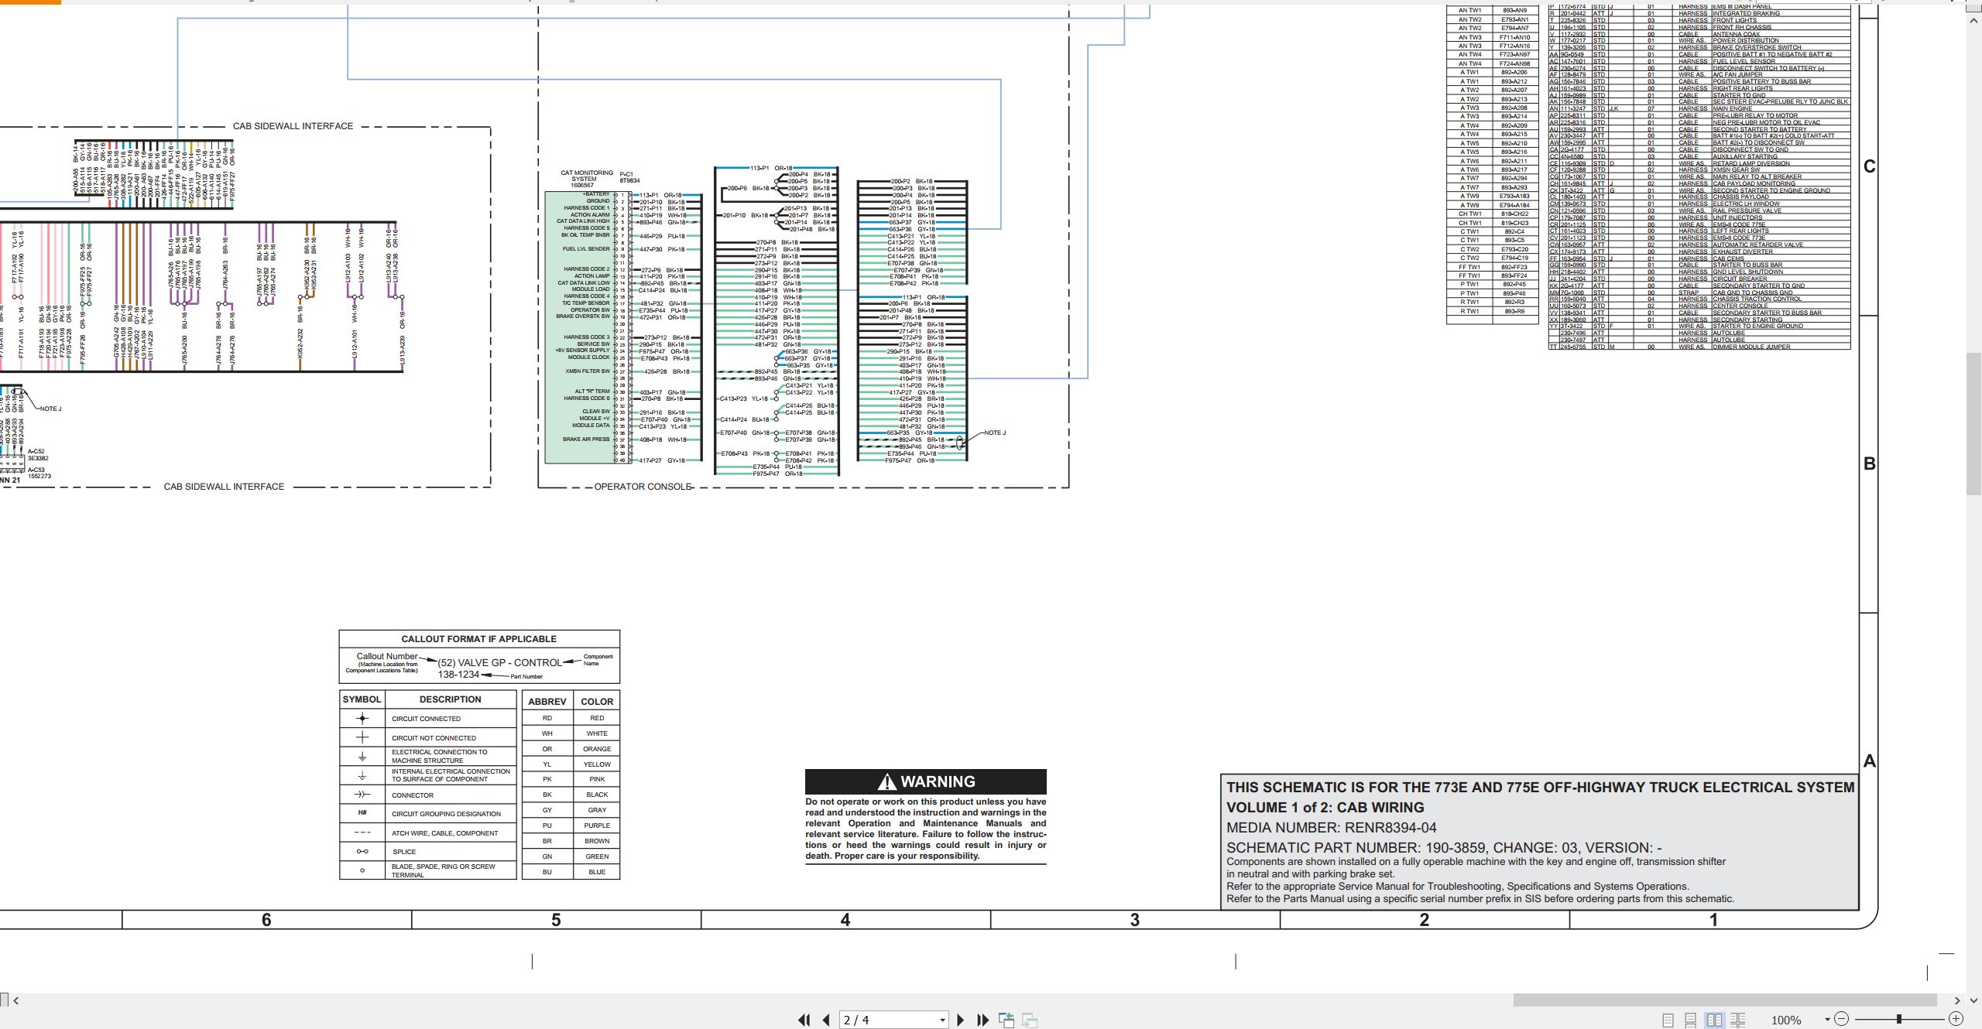The width and height of the screenshot is (1982, 1029).
Task: Click the horizontal scroll right arrow
Action: [1956, 1000]
